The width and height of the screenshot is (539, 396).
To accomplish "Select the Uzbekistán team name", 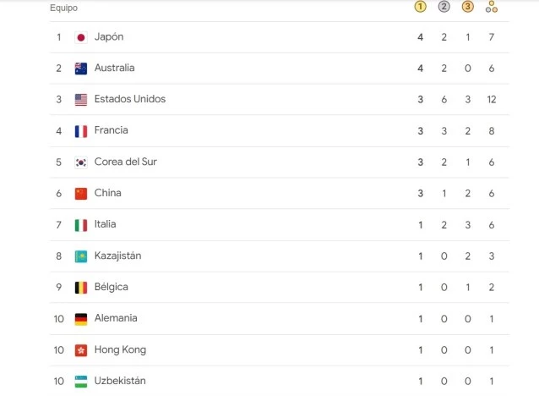I will pyautogui.click(x=120, y=381).
